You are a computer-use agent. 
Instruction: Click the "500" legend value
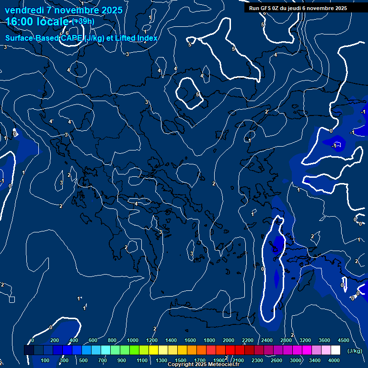click(x=83, y=360)
